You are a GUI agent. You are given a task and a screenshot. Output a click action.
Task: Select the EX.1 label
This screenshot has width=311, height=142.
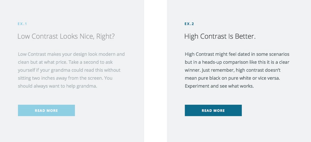(22, 24)
